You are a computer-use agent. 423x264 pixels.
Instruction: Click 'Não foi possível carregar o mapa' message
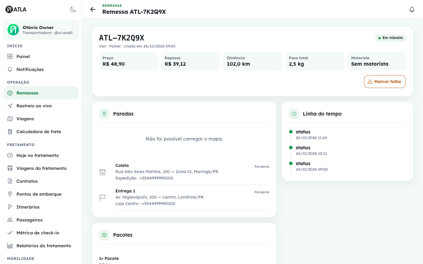(x=184, y=139)
